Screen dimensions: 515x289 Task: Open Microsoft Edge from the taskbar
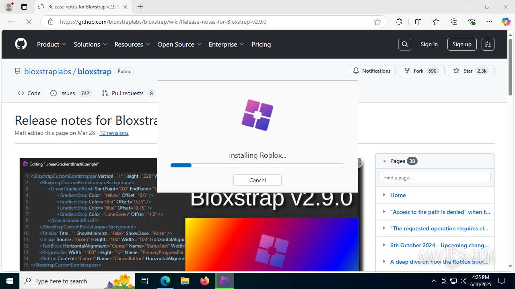(x=165, y=281)
